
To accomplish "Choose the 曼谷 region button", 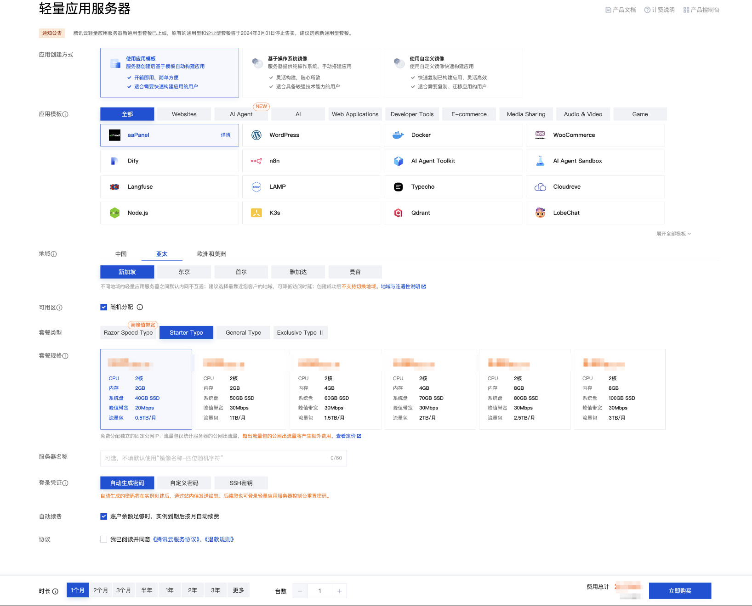I will (355, 272).
